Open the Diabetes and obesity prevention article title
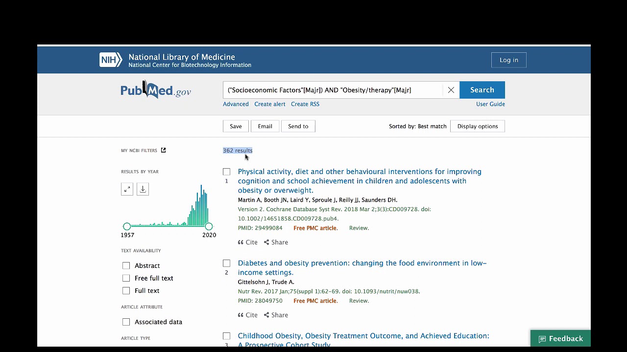This screenshot has height=352, width=627. (362, 268)
